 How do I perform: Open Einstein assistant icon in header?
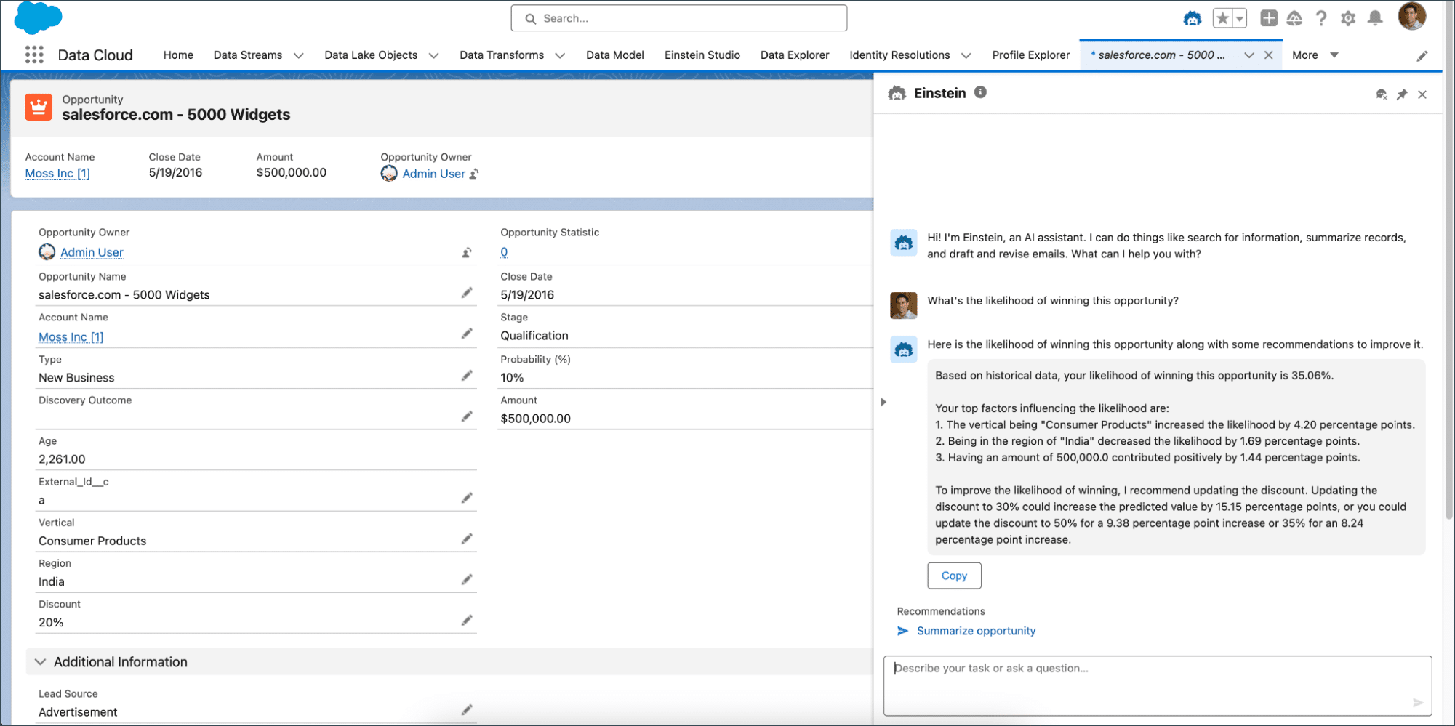tap(1193, 18)
